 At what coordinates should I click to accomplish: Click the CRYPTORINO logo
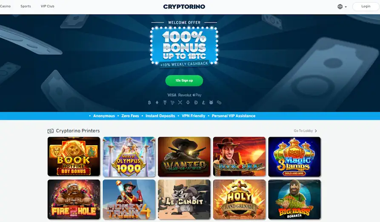(184, 6)
